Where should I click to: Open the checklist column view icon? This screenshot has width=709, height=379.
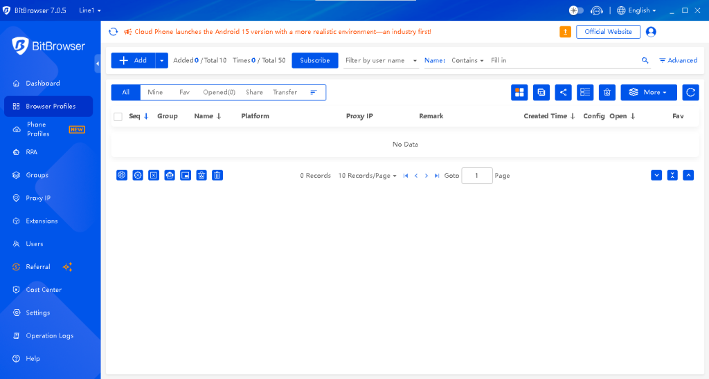(585, 92)
